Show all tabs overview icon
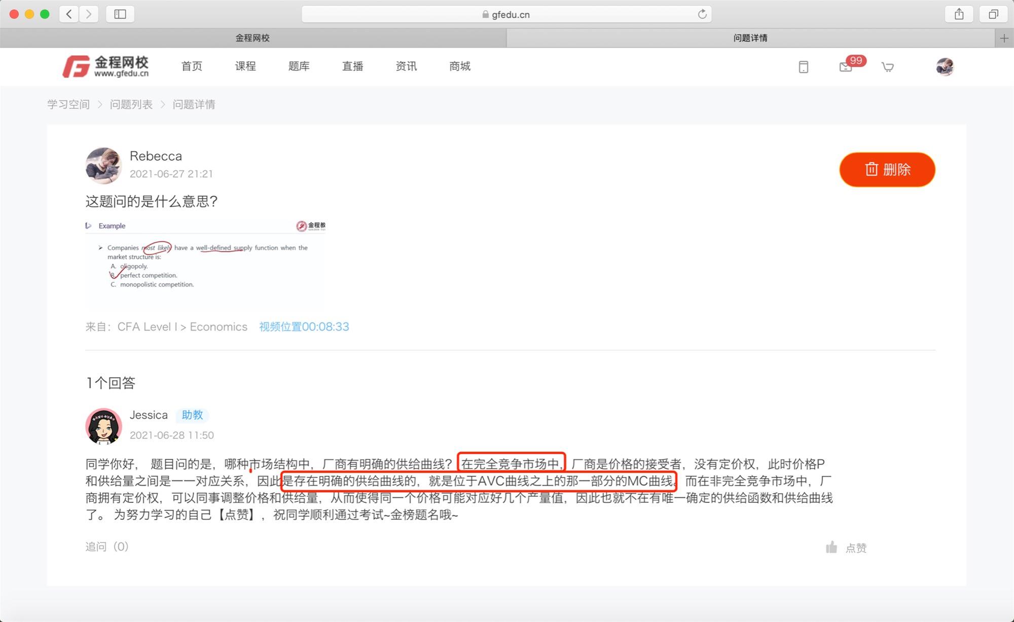1014x622 pixels. 993,14
